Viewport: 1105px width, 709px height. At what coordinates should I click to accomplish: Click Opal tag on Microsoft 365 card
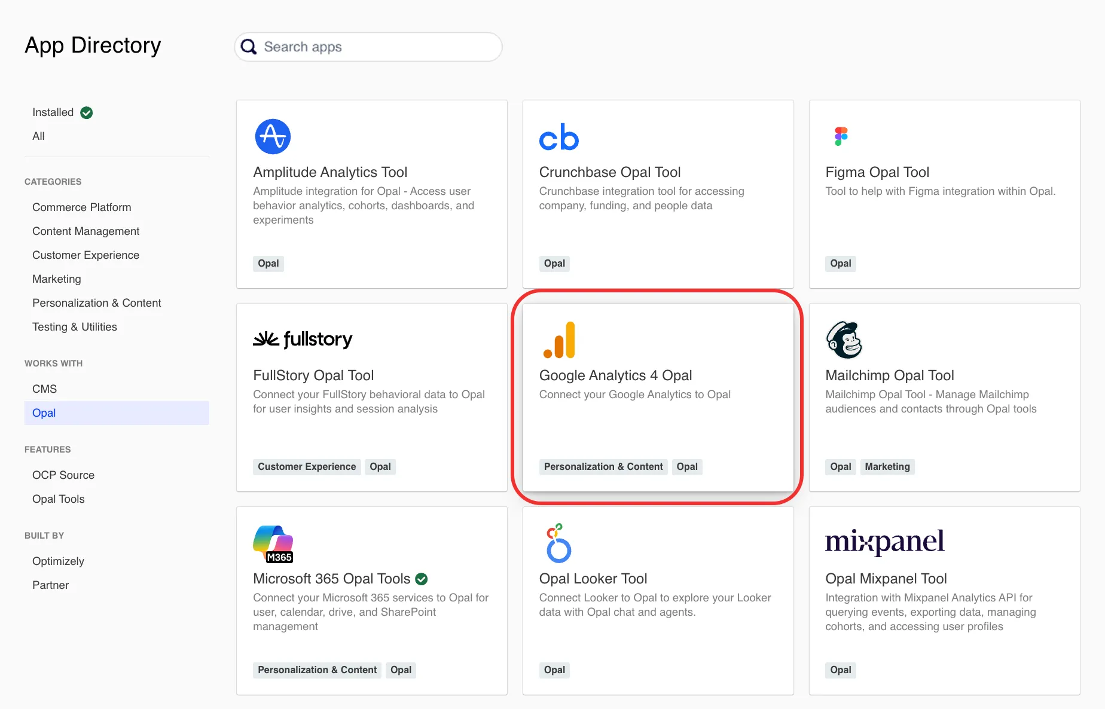tap(401, 670)
